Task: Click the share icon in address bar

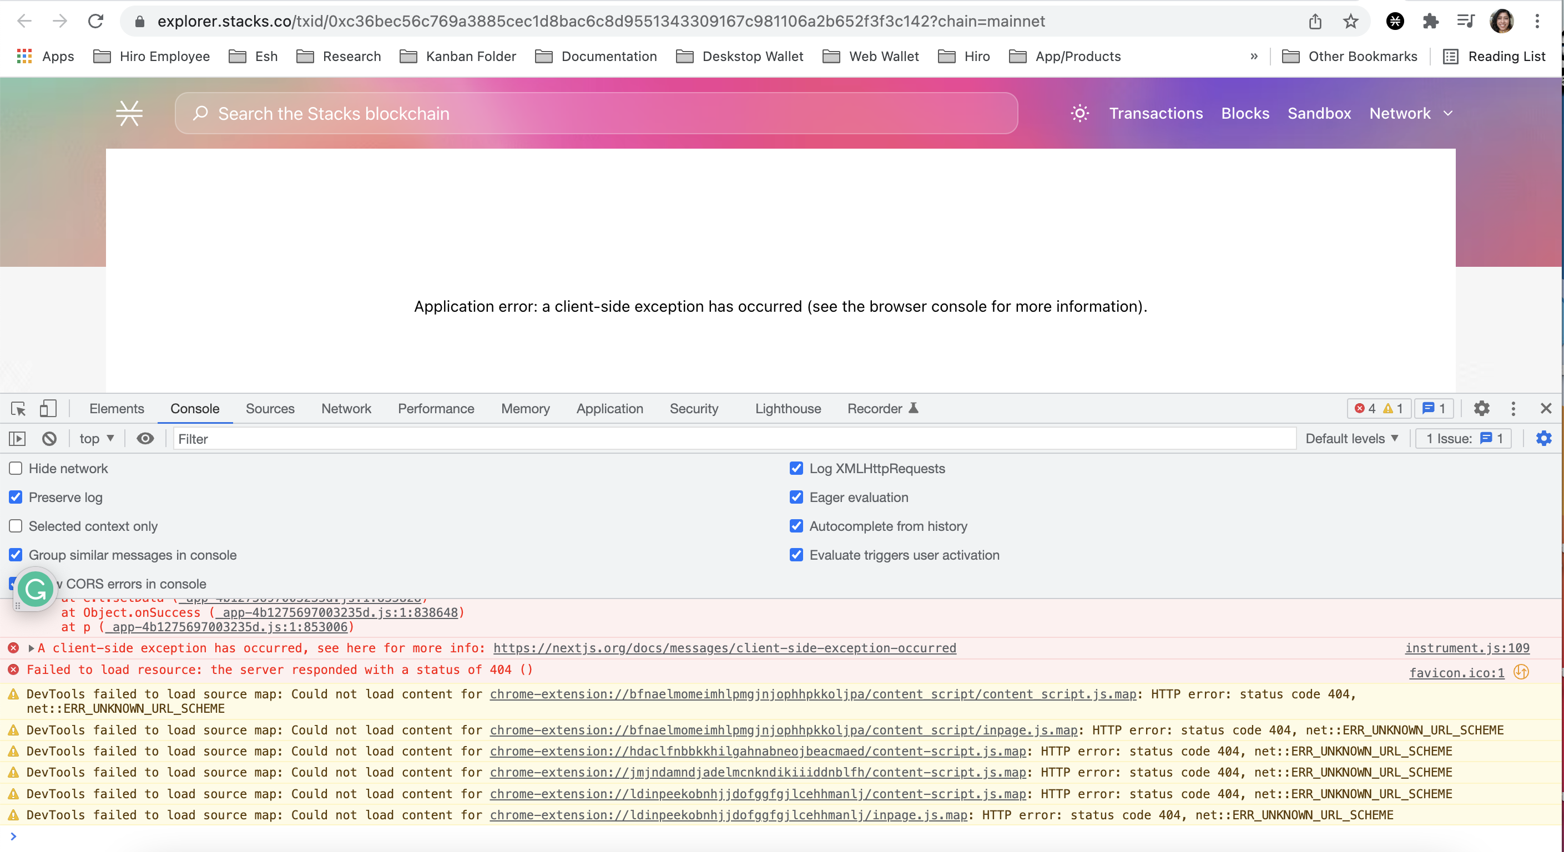Action: pyautogui.click(x=1315, y=21)
